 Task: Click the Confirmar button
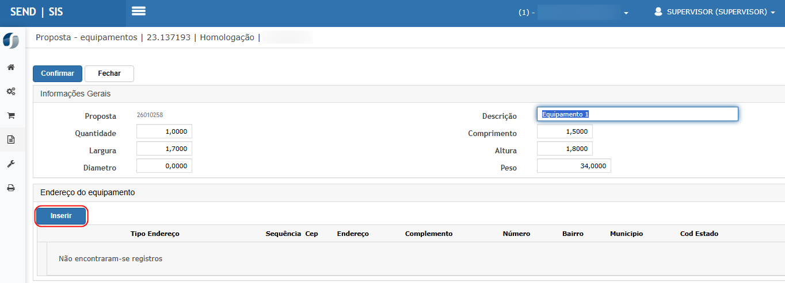point(58,73)
